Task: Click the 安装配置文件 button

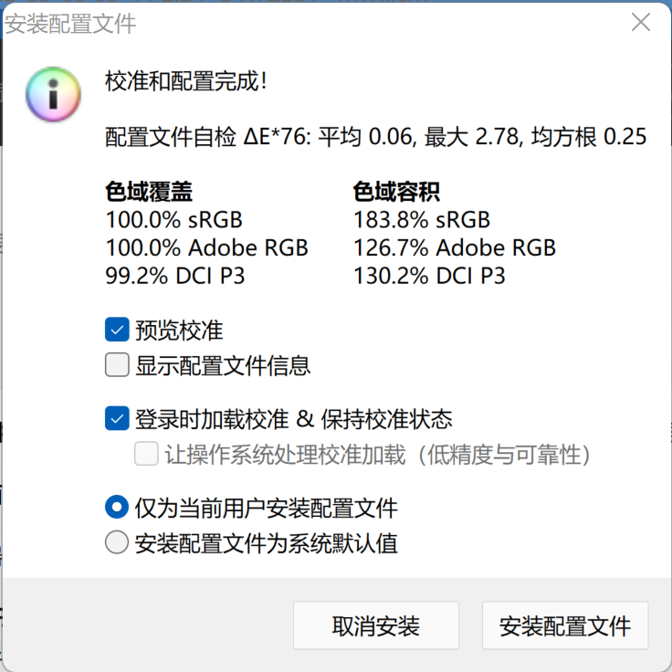Action: pyautogui.click(x=564, y=626)
